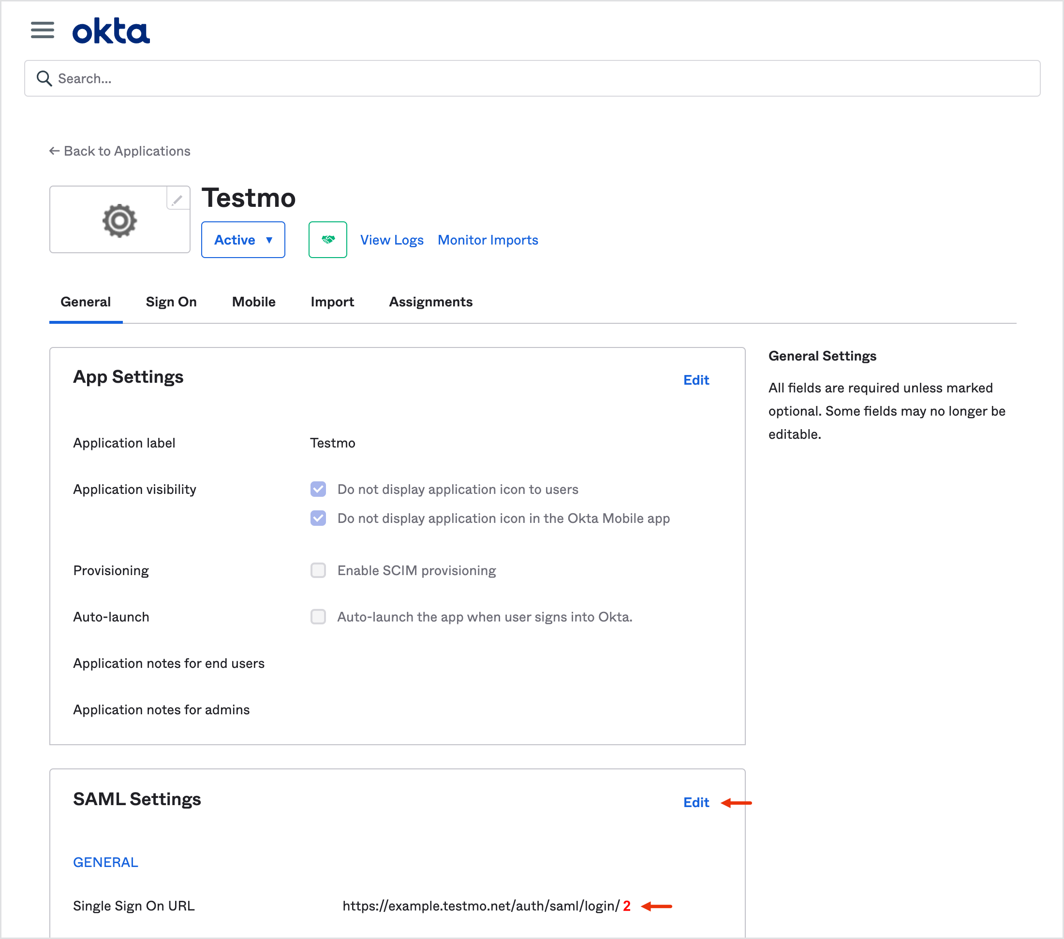1064x939 pixels.
Task: Select the Import tab
Action: pyautogui.click(x=332, y=302)
